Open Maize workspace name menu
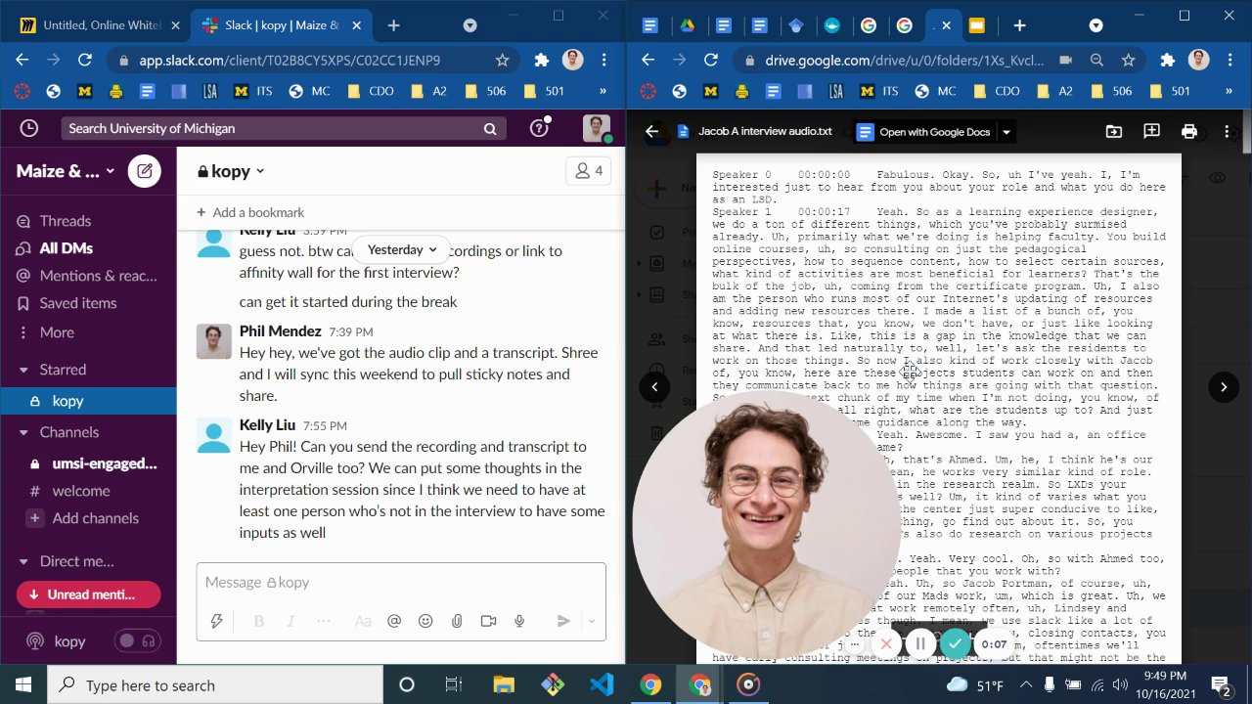 click(x=65, y=171)
